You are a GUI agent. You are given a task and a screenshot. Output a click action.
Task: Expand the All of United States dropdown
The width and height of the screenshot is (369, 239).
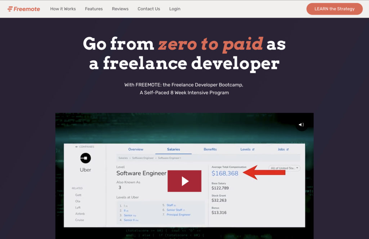coord(284,168)
